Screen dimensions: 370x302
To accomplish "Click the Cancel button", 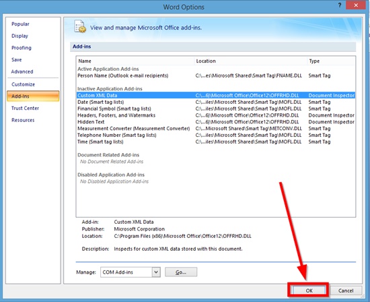I will (x=346, y=291).
